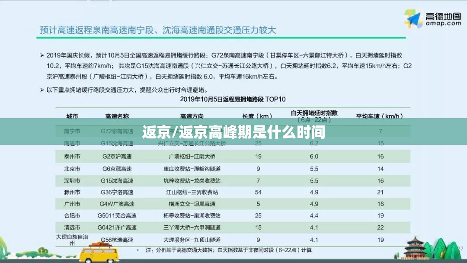This screenshot has width=467, height=263.
Task: Select the length 7 in 深圳市 row
Action: pos(258,181)
